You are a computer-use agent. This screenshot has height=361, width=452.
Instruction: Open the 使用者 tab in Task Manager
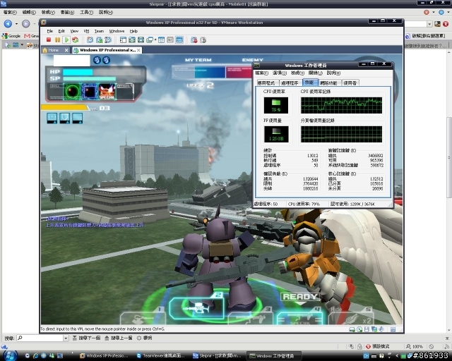click(x=350, y=83)
